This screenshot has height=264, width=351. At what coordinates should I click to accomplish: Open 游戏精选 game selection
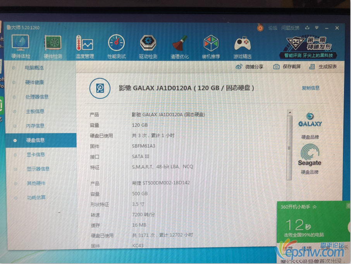click(243, 47)
